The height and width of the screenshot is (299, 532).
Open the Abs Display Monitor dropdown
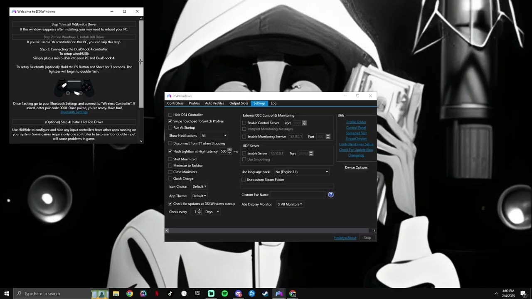pyautogui.click(x=290, y=204)
